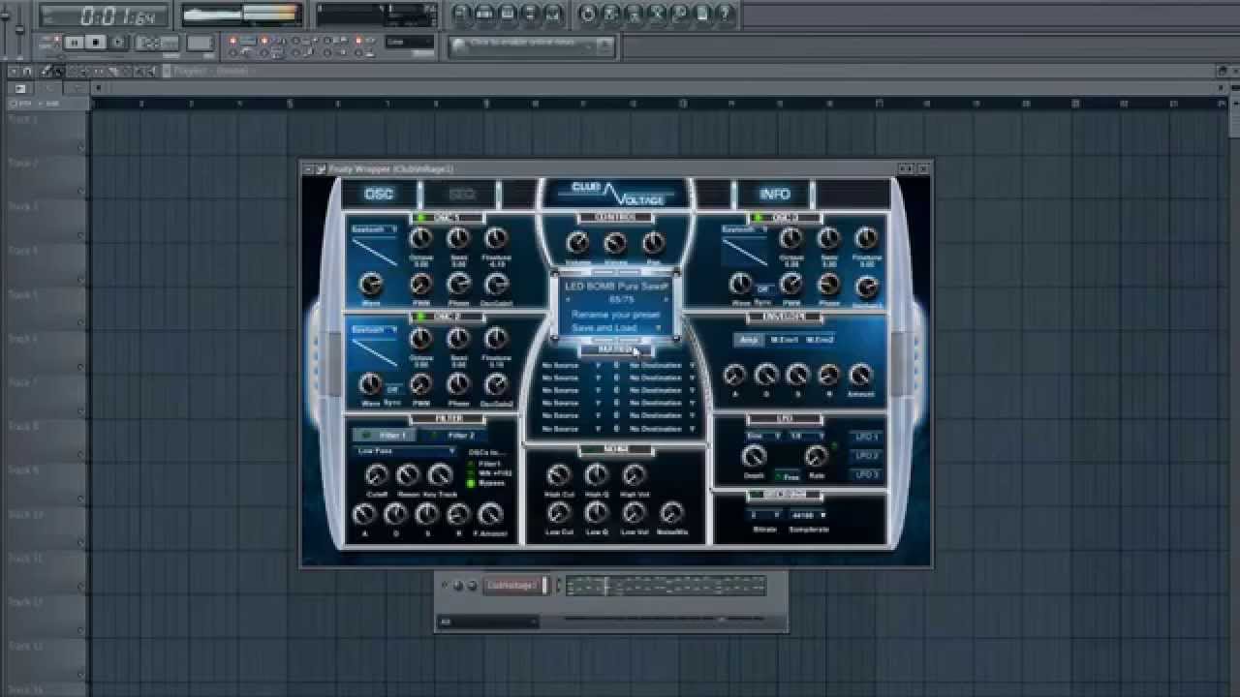Select the LFO 1 button
This screenshot has height=697, width=1240.
click(866, 438)
